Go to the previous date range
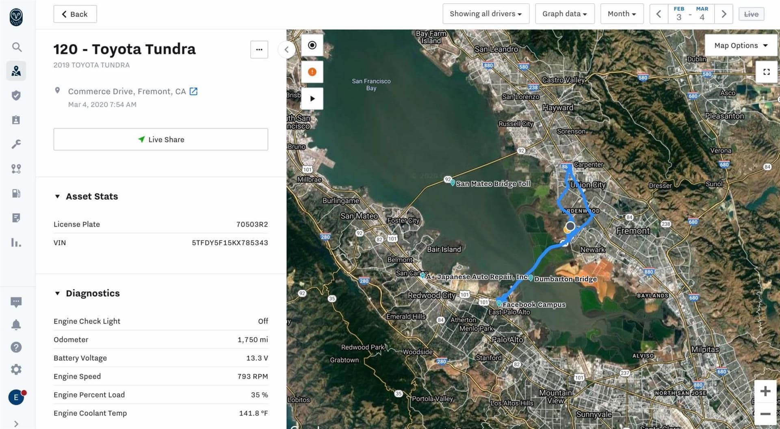This screenshot has width=780, height=429. click(x=659, y=14)
